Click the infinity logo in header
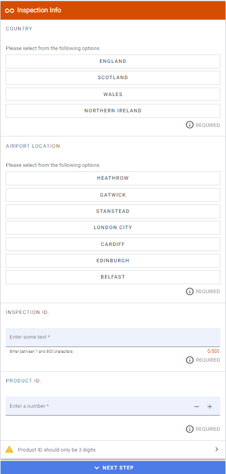The width and height of the screenshot is (226, 474). coord(10,11)
